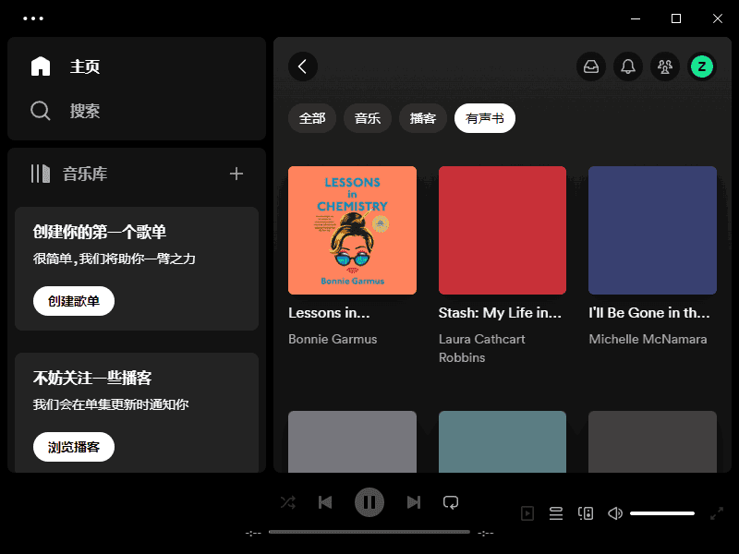Open the friend activity panel
739x554 pixels.
pyautogui.click(x=664, y=66)
